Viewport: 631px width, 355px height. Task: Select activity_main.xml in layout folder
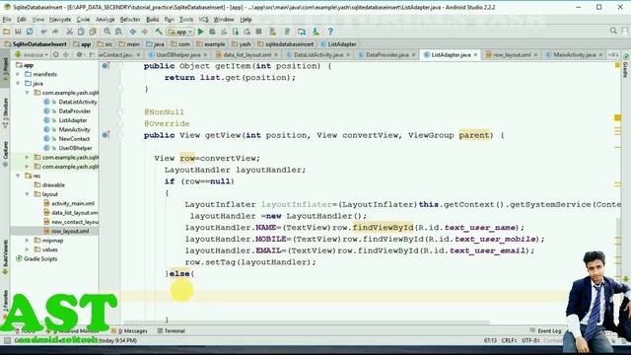tap(69, 204)
